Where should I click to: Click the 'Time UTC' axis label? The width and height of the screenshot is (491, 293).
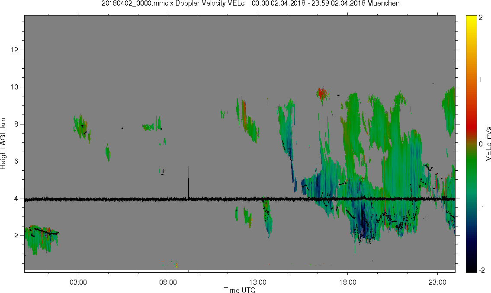tap(240, 290)
